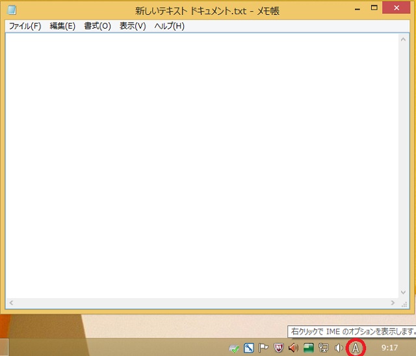Open the 表示(V) menu
The width and height of the screenshot is (416, 356).
tap(133, 26)
